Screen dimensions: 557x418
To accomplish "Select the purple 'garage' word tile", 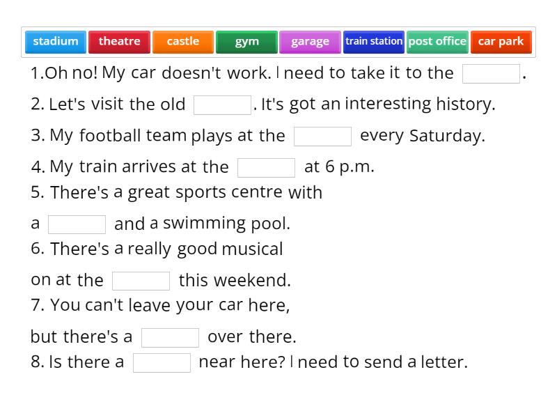I will [x=310, y=42].
